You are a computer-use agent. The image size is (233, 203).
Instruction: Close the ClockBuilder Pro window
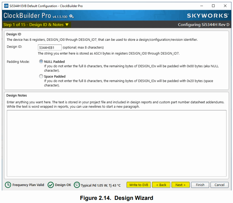tap(225, 6)
